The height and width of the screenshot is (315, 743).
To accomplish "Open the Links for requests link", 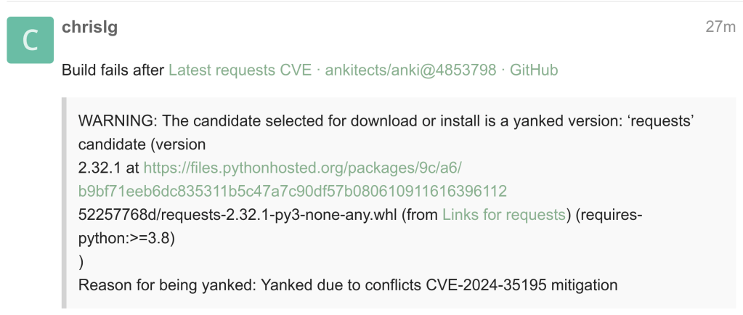I will 503,214.
